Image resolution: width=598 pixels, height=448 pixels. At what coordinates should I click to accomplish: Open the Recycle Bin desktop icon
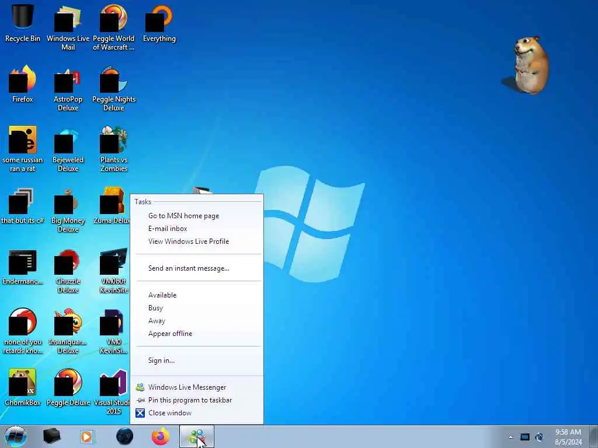tap(23, 22)
